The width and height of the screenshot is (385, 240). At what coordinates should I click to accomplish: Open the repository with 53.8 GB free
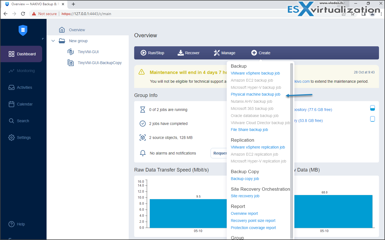(x=309, y=121)
